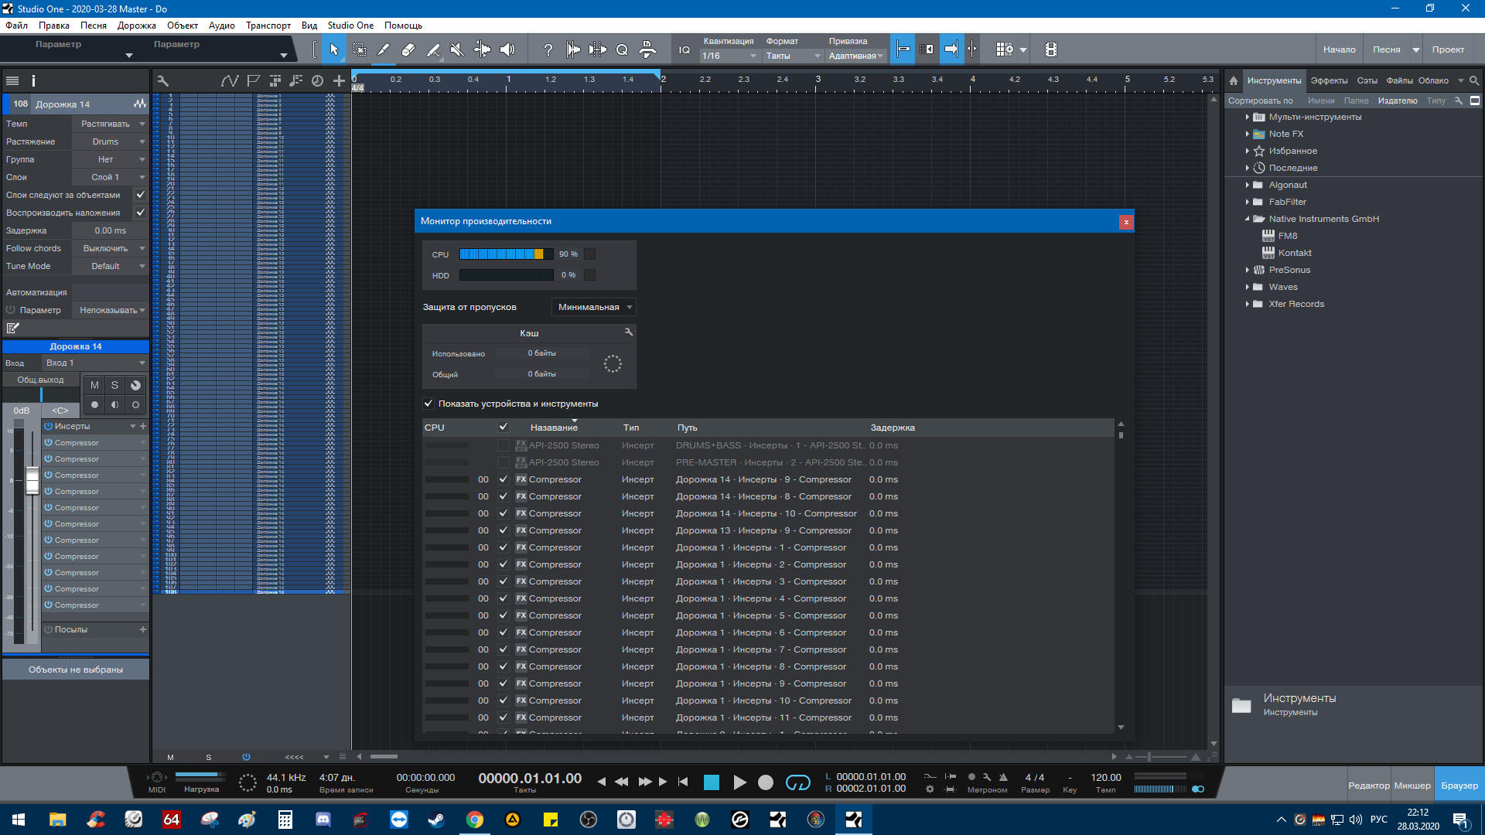Click the 120.00 tempo field
The height and width of the screenshot is (835, 1485).
pyautogui.click(x=1106, y=778)
